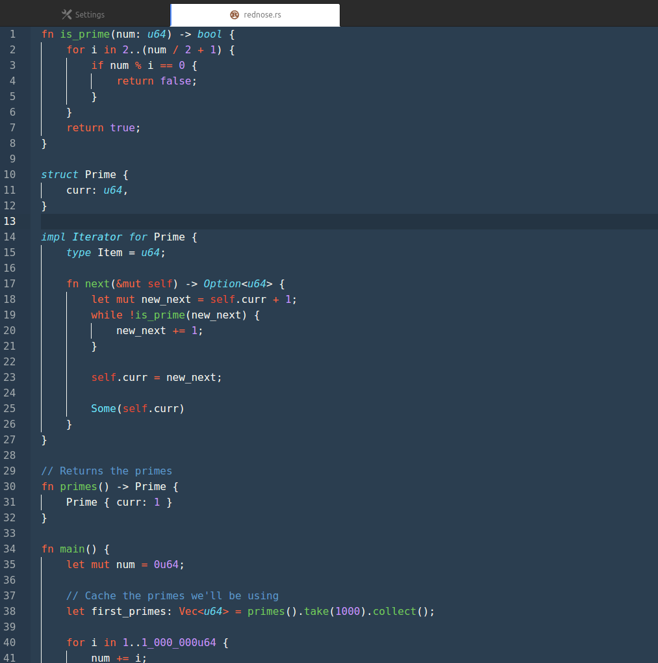The height and width of the screenshot is (663, 658).
Task: Click 'return true;' on line 7
Action: click(103, 128)
